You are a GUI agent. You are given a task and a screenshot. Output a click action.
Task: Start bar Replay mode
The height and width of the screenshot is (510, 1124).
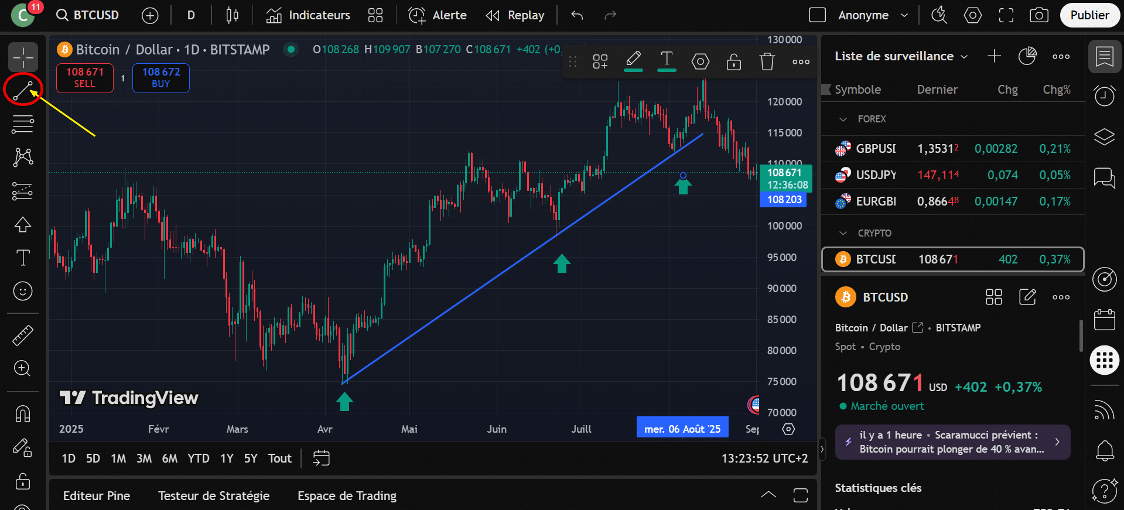pos(515,15)
